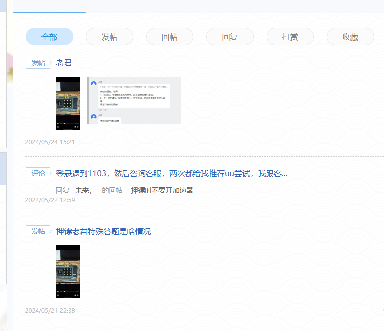Click the 的回帖 text in comment line
Viewport: 384px width, 331px height.
pyautogui.click(x=112, y=190)
